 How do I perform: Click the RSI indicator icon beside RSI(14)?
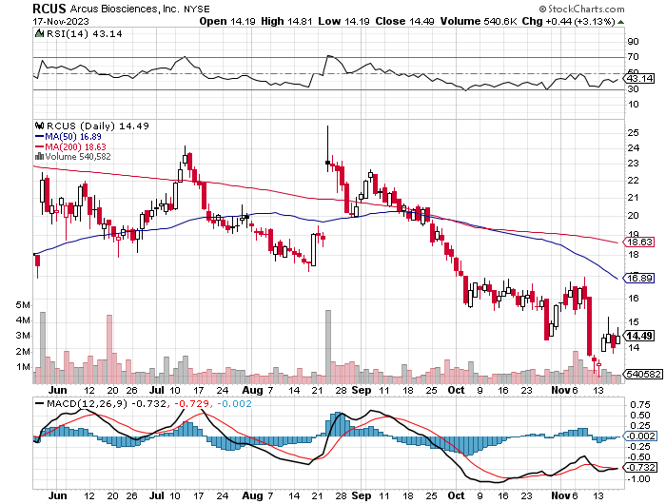pyautogui.click(x=39, y=33)
